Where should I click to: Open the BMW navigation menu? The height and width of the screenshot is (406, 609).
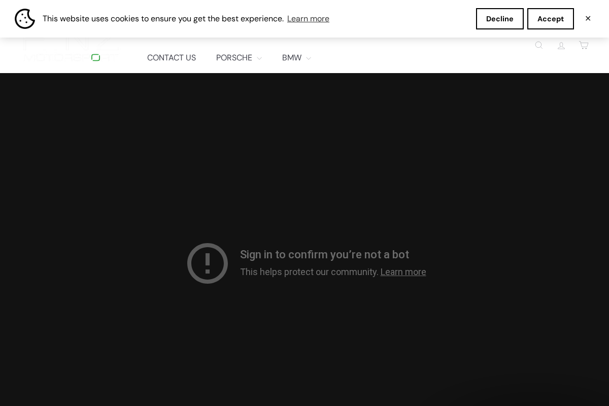point(291,58)
